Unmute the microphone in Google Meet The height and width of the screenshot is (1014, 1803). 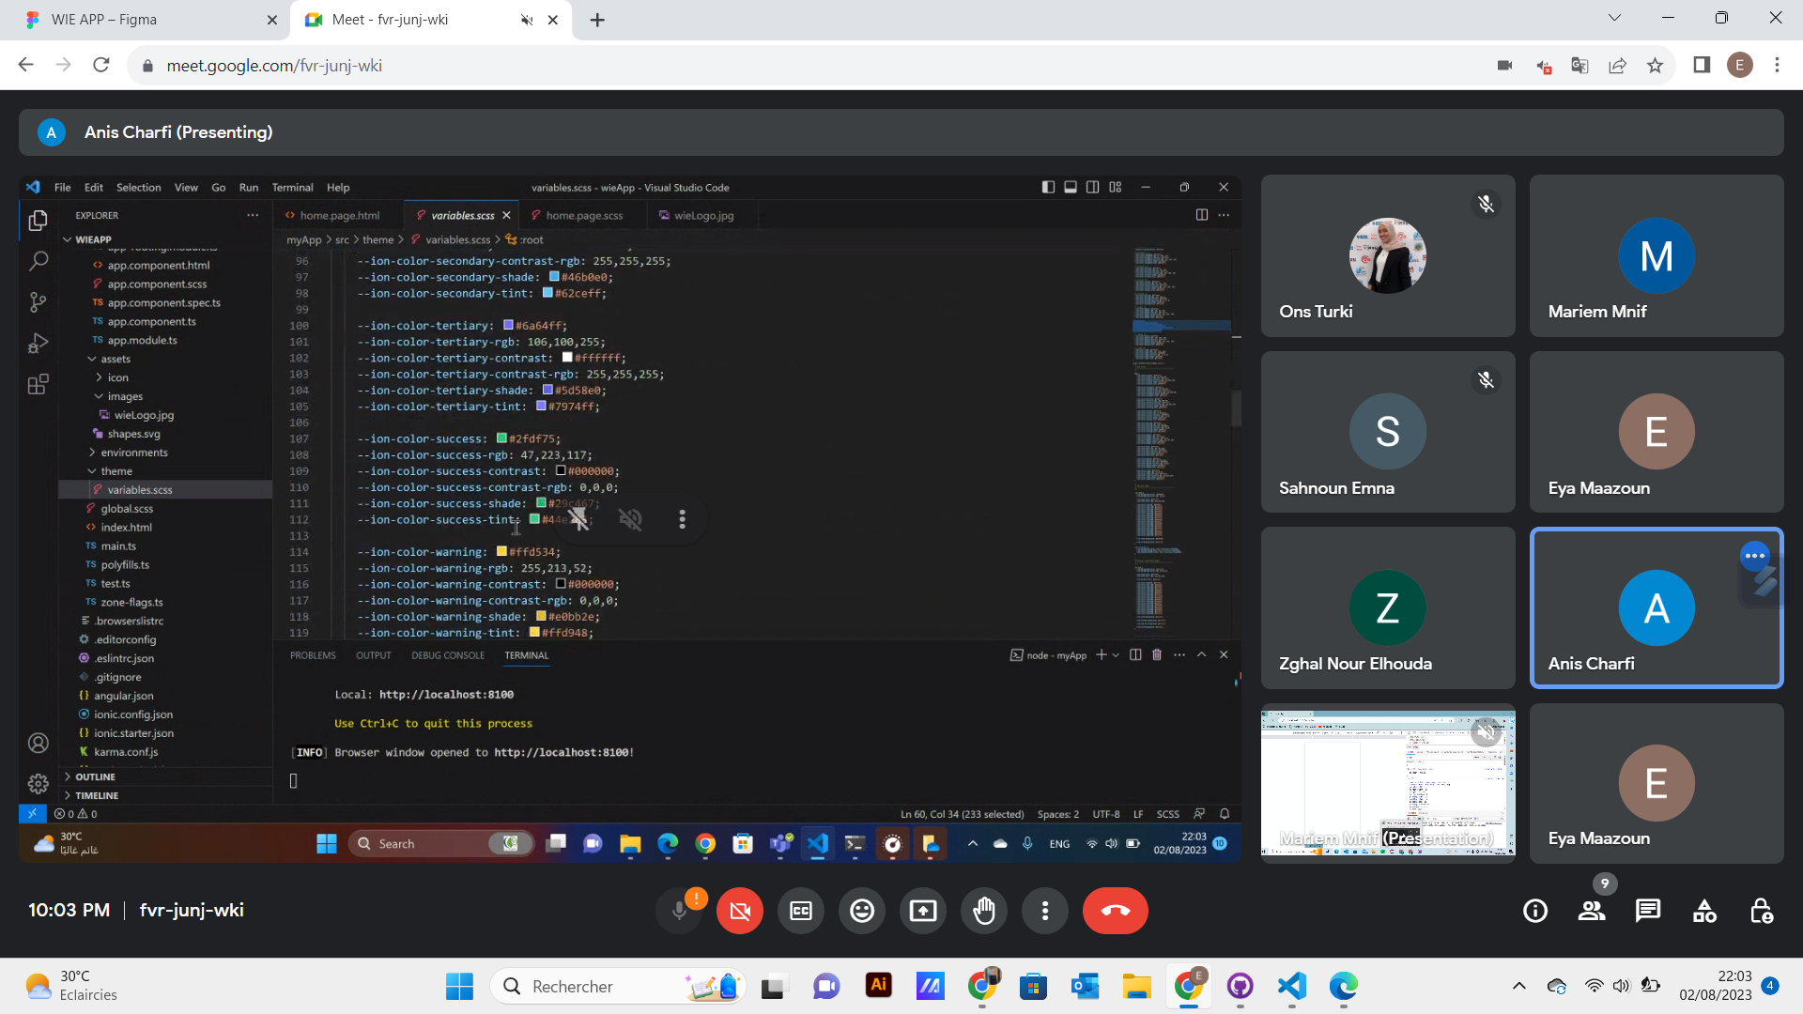(x=679, y=910)
